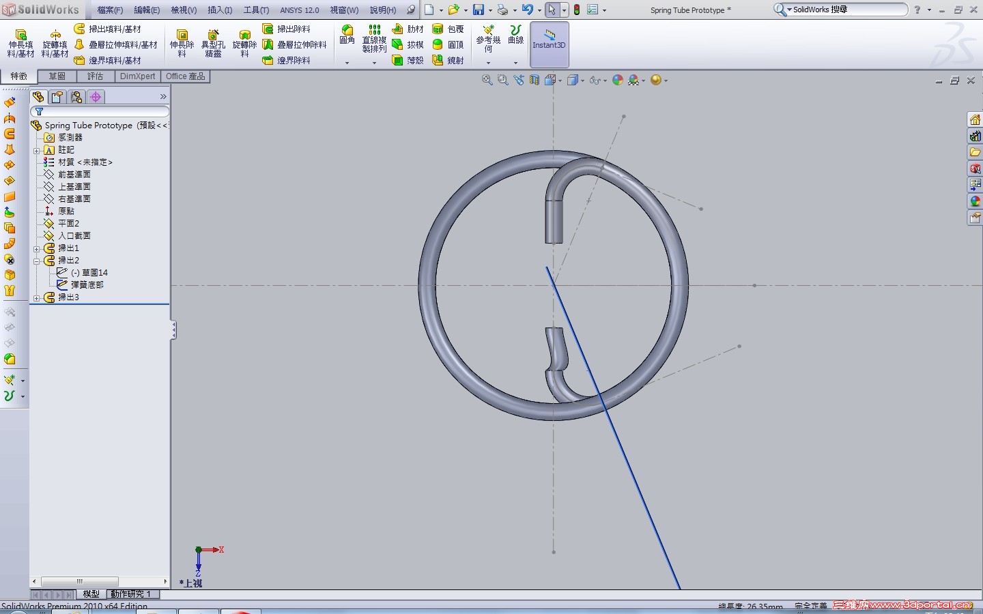Viewport: 983px width, 614px height.
Task: Click the feature tree filter field
Action: tap(100, 111)
